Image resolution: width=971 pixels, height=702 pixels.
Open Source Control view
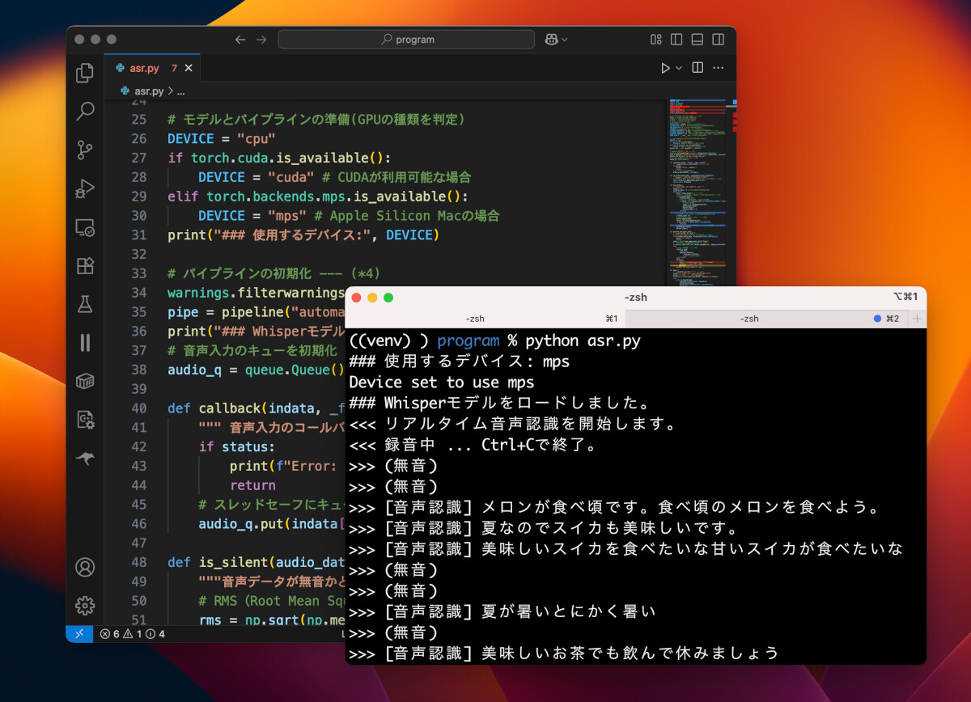(x=85, y=150)
